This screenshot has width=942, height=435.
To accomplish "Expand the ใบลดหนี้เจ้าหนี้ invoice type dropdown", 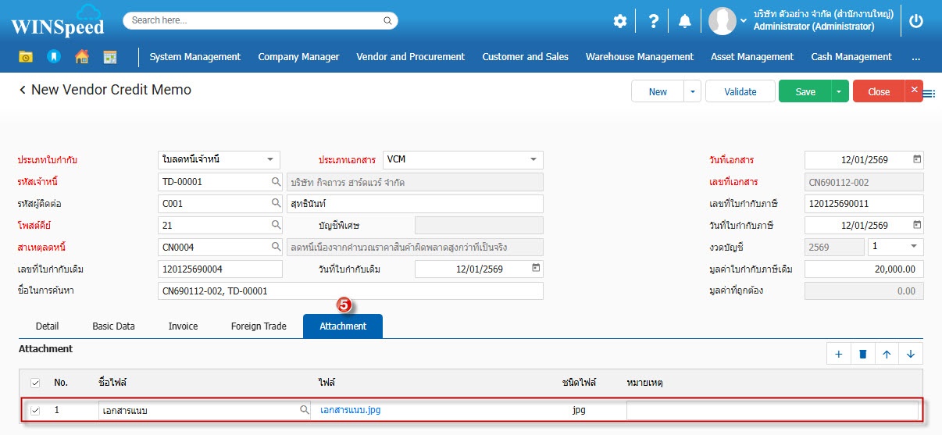I will [269, 159].
